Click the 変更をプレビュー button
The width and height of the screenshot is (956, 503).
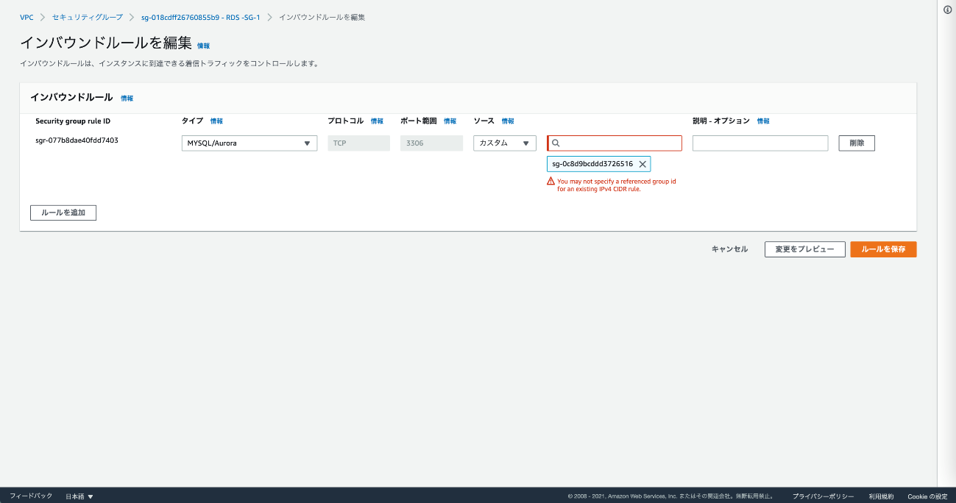coord(804,249)
